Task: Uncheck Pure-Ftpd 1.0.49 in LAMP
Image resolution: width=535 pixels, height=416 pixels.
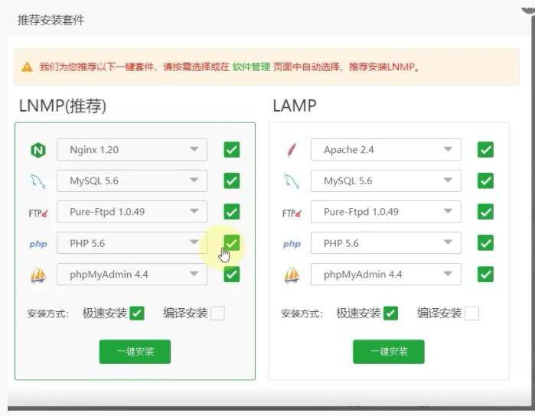Action: click(x=485, y=212)
